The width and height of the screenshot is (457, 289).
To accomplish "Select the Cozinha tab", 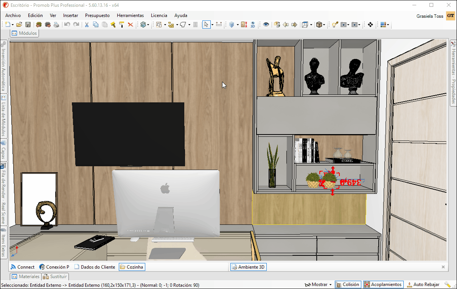I will (x=132, y=267).
